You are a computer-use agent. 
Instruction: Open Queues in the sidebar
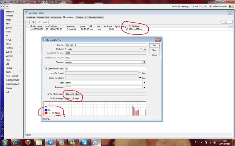coord(9,56)
